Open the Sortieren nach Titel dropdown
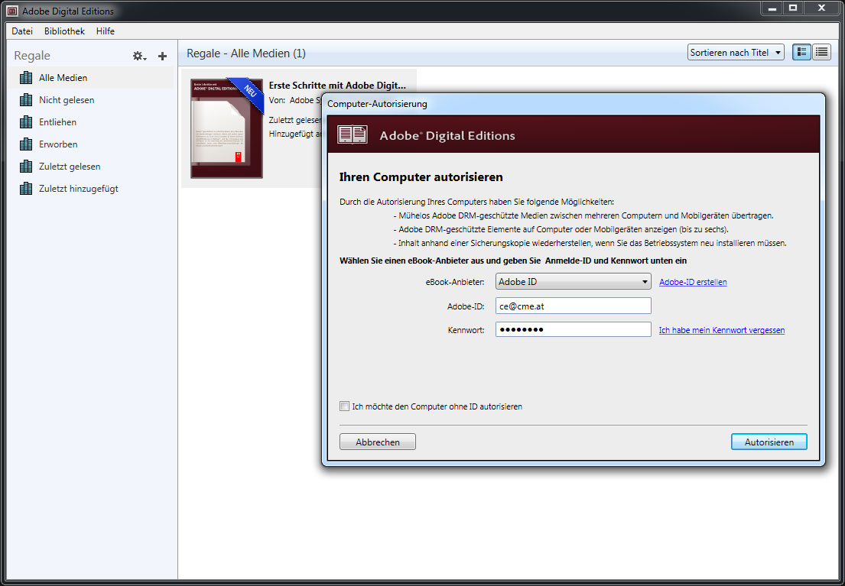Viewport: 845px width, 586px height. click(x=736, y=52)
